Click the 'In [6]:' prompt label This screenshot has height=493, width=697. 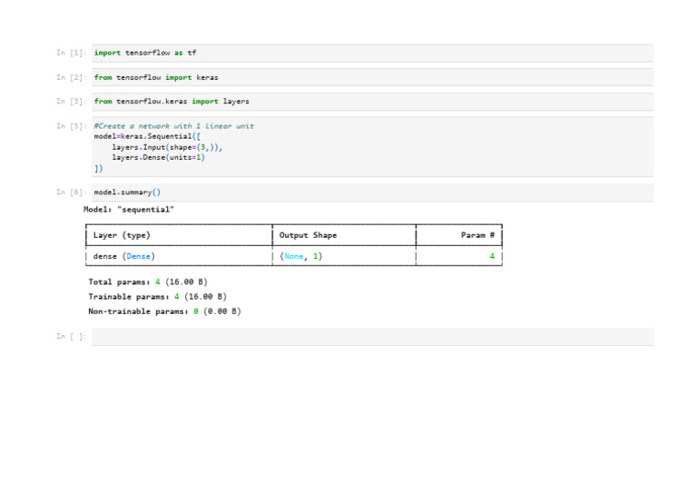click(x=71, y=192)
